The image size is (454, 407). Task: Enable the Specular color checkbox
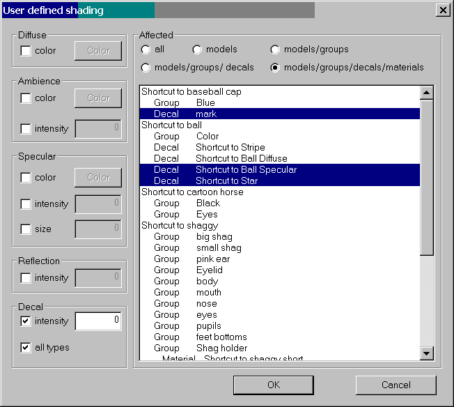26,178
